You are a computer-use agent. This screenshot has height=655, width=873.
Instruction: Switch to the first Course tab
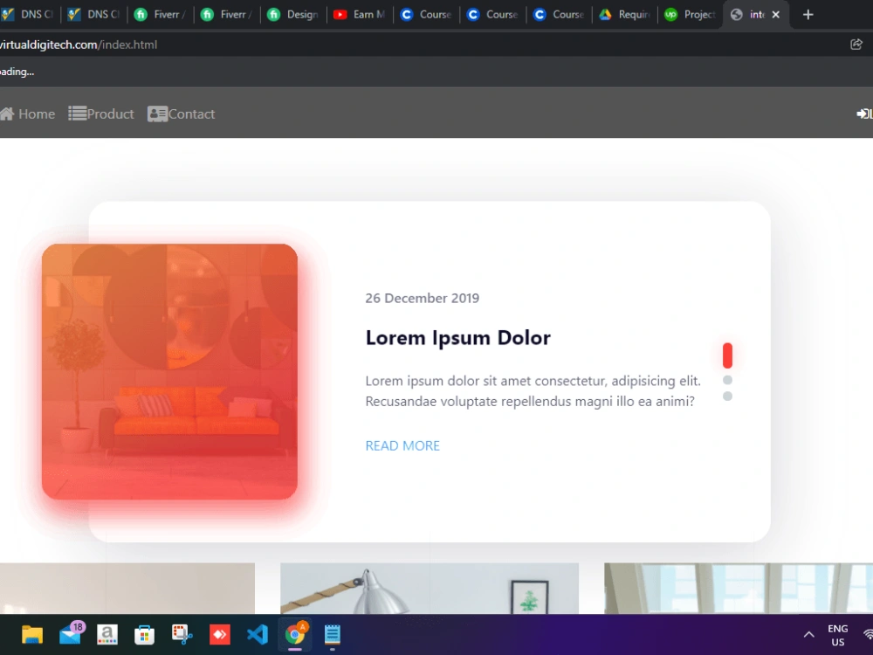tap(427, 15)
